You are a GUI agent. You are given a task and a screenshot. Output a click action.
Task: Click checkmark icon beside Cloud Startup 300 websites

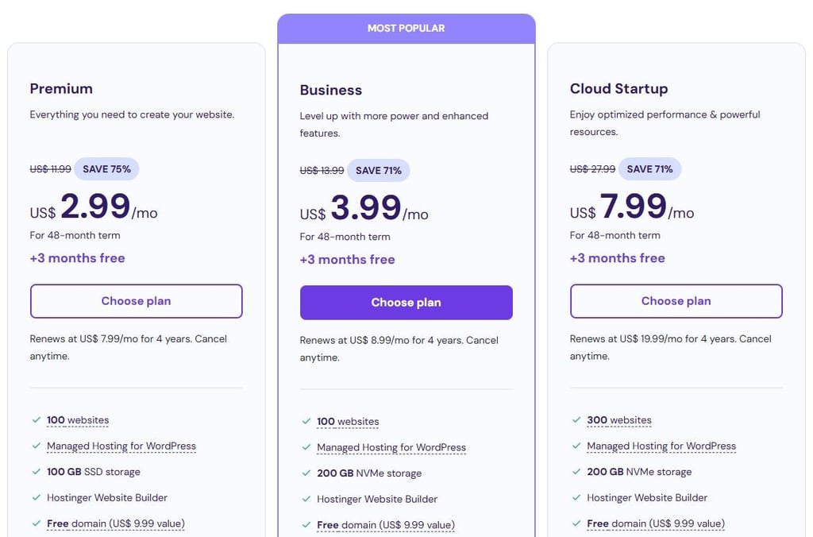(576, 420)
